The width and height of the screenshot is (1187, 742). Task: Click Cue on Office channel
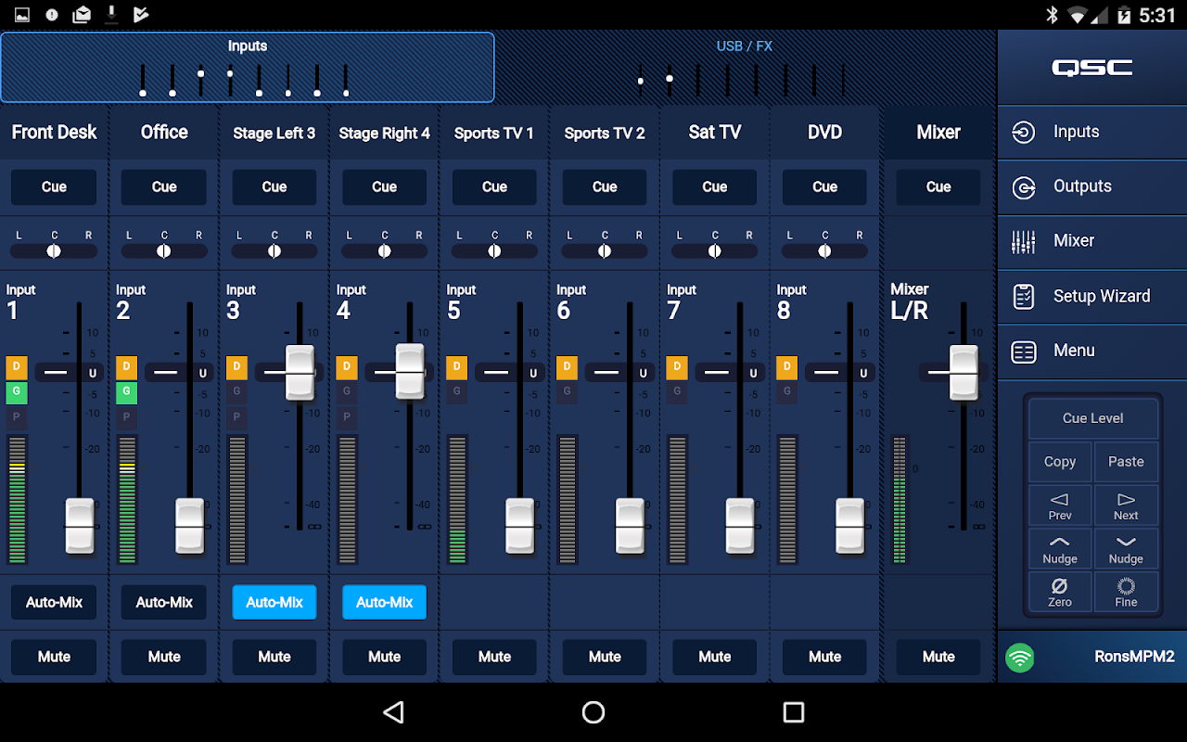tap(164, 187)
